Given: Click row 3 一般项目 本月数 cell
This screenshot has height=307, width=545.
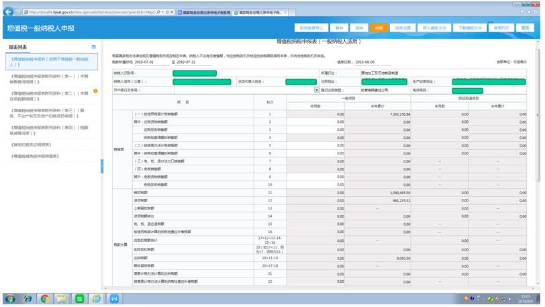Looking at the screenshot, I should point(315,130).
